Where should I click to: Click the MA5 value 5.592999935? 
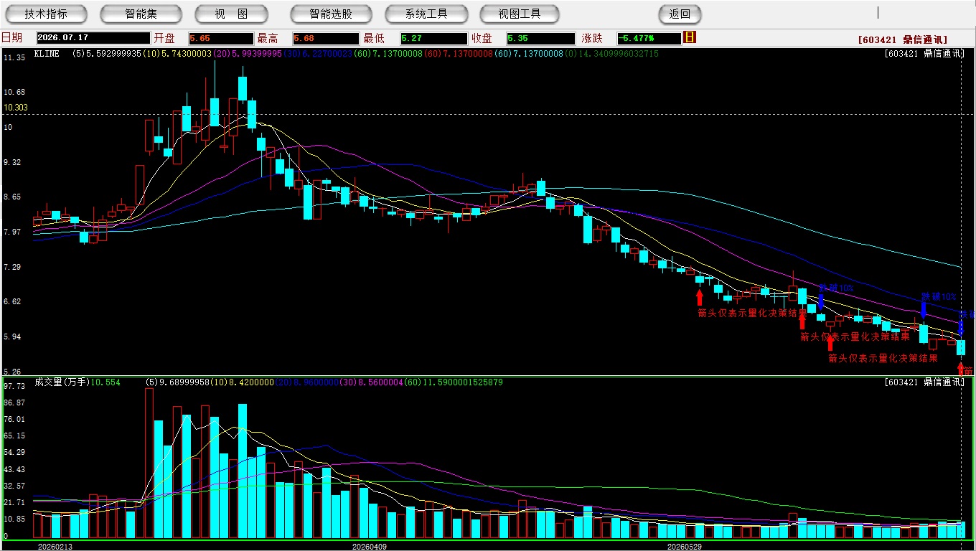click(x=113, y=54)
